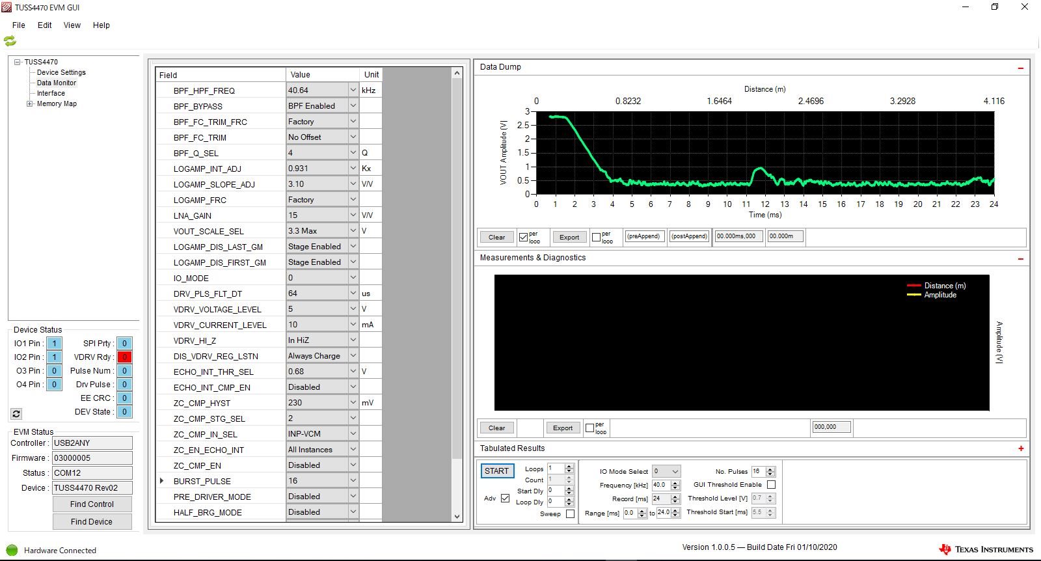The width and height of the screenshot is (1041, 561).
Task: Open the VDRV_VOLTAGE_LEVEL dropdown
Action: click(353, 309)
